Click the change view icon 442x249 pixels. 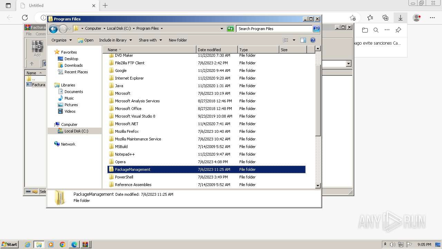point(285,40)
